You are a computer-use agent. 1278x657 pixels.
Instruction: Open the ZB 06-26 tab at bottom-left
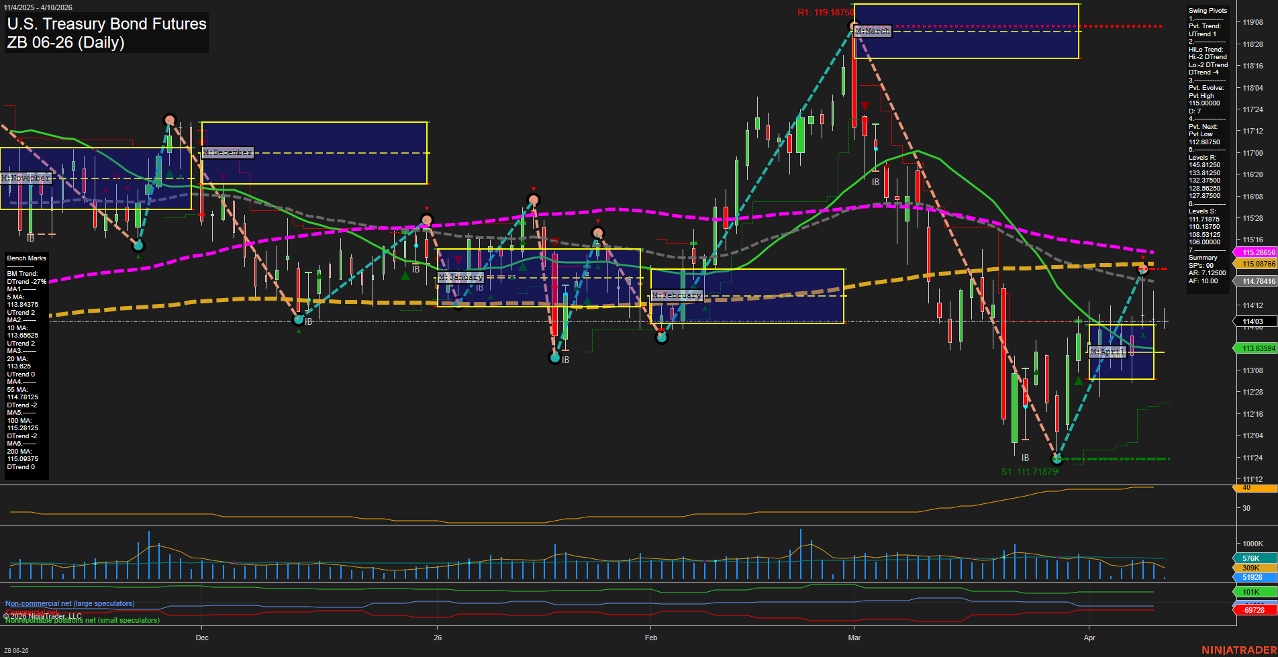tap(16, 650)
